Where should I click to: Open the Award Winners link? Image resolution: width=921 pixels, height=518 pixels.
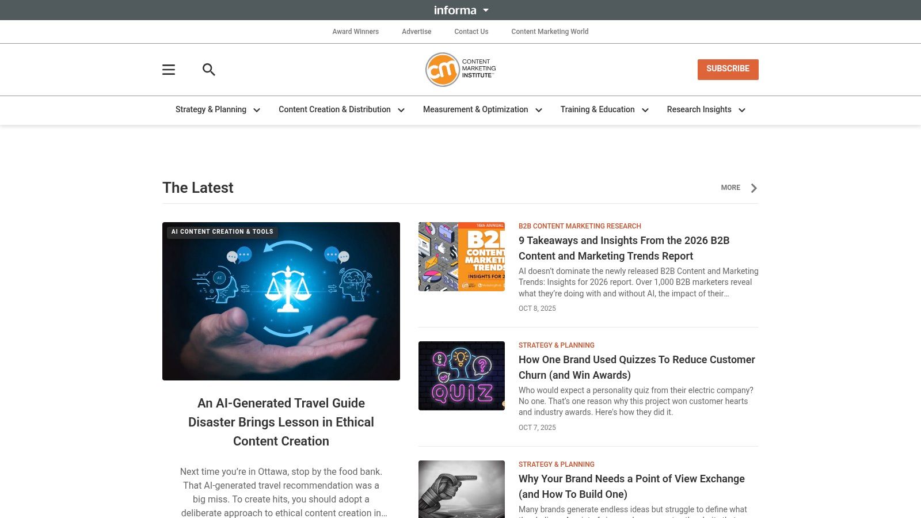(x=355, y=32)
